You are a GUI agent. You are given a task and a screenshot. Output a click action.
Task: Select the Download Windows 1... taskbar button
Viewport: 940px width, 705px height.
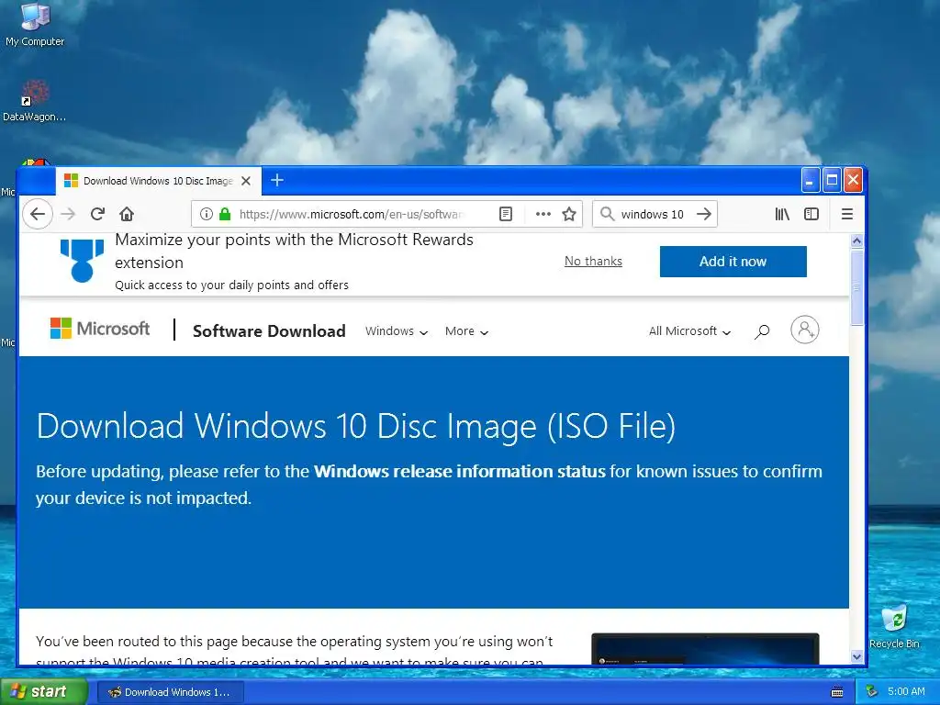[170, 692]
